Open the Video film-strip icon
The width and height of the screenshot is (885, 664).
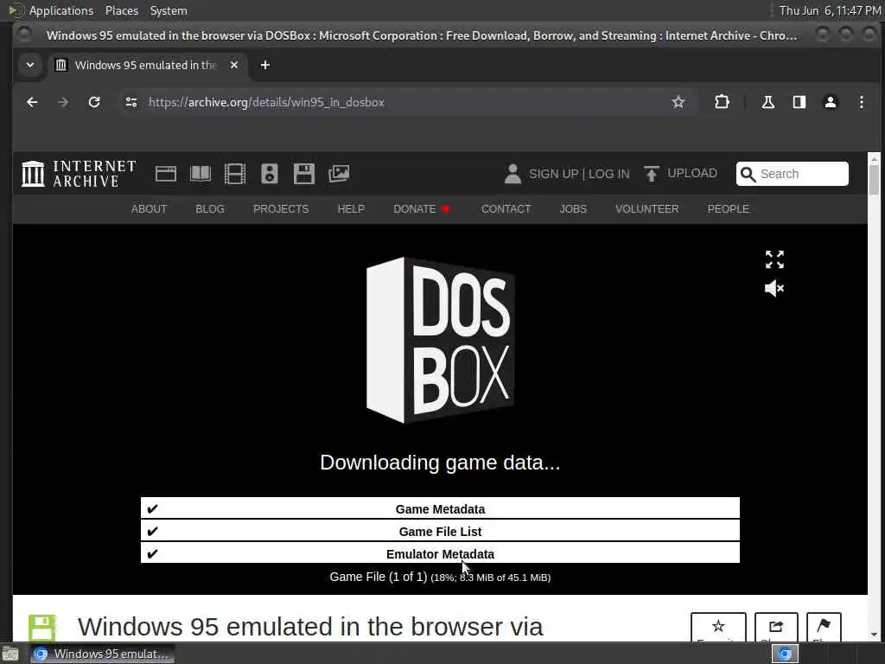(x=235, y=174)
